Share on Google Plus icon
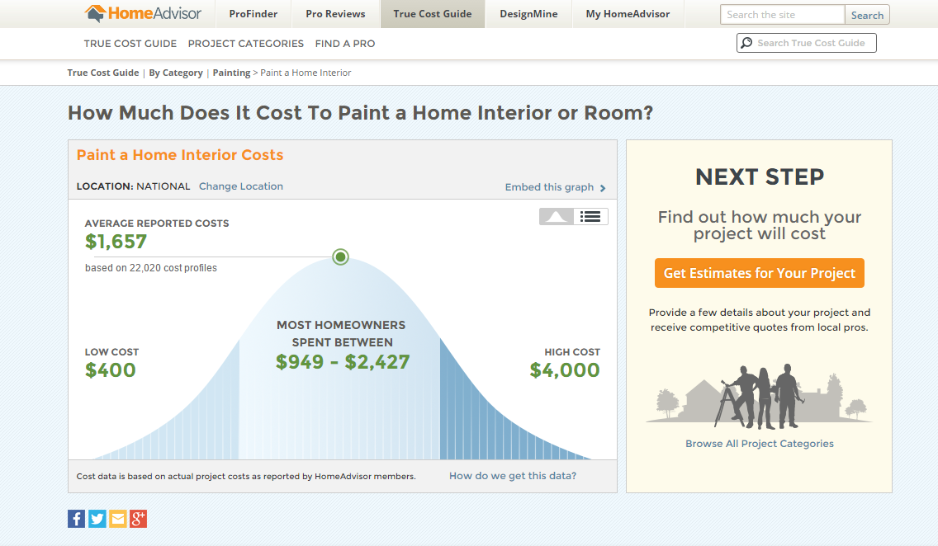The height and width of the screenshot is (546, 938). click(138, 519)
